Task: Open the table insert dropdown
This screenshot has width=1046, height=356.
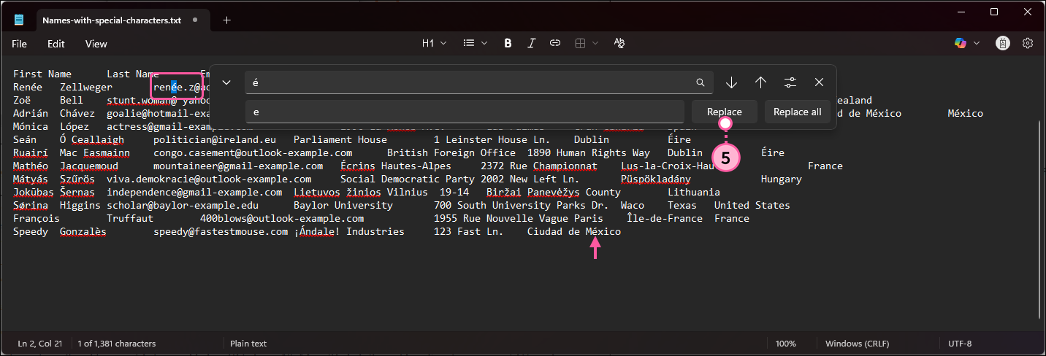Action: coord(586,44)
